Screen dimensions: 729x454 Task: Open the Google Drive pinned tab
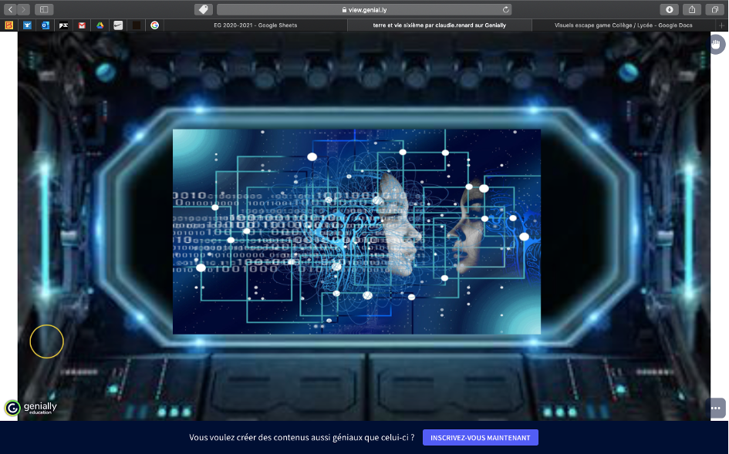coord(100,25)
